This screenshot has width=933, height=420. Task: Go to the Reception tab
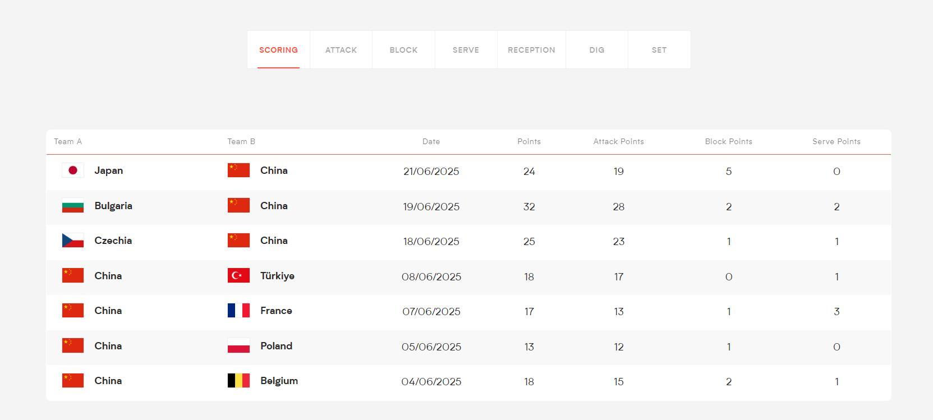click(x=531, y=50)
